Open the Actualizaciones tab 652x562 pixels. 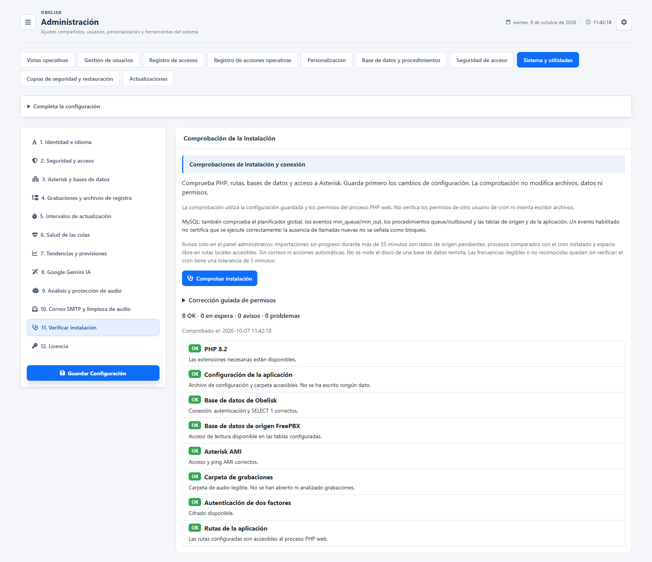tap(148, 79)
